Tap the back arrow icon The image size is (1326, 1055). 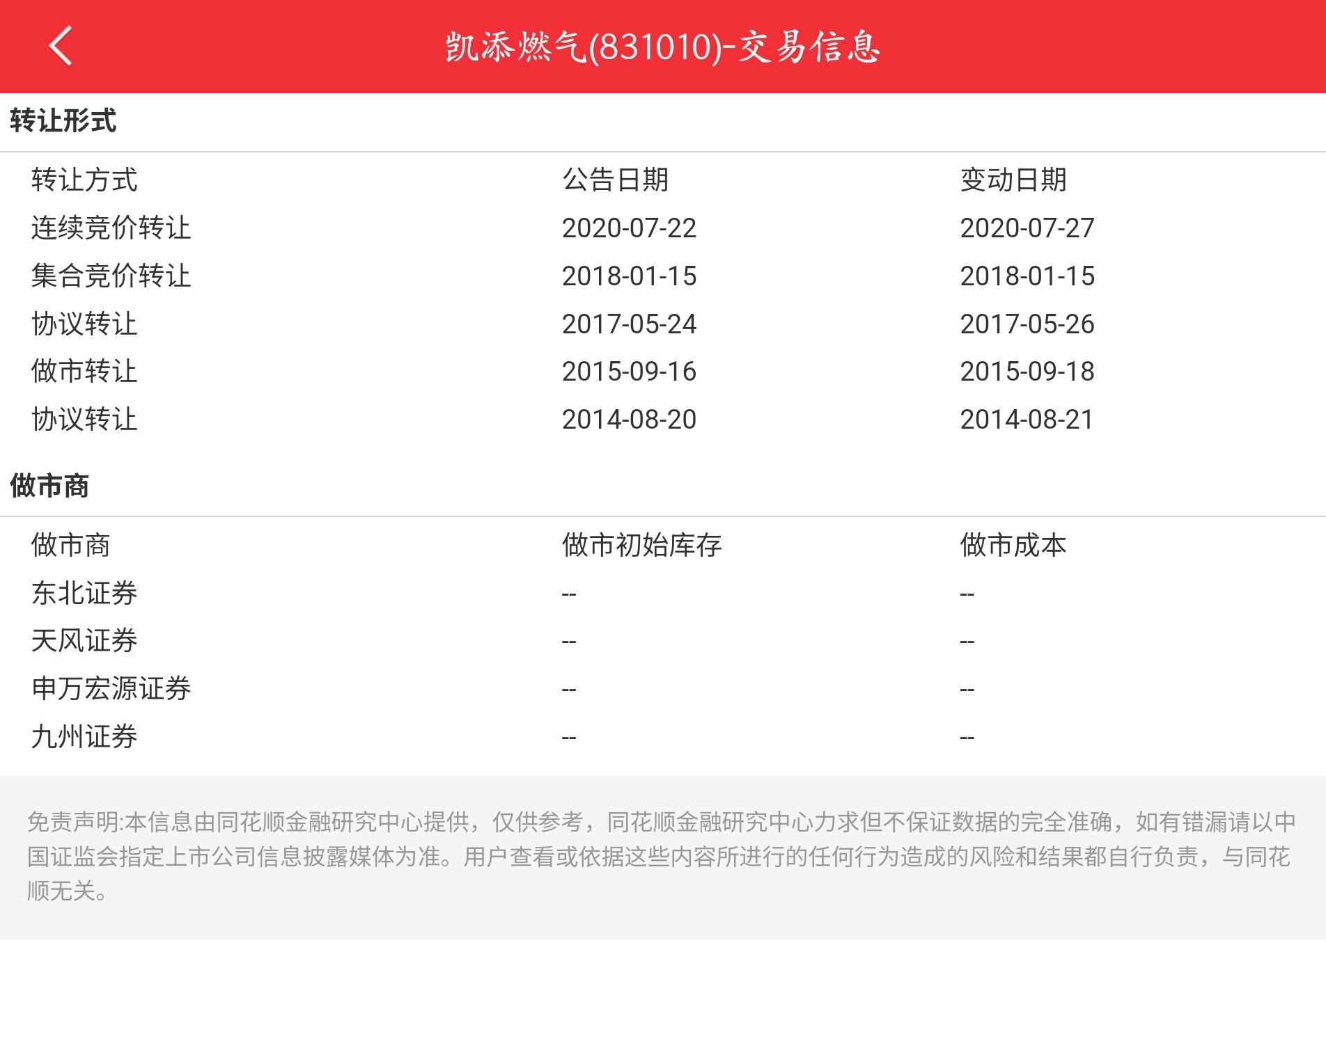click(x=61, y=46)
